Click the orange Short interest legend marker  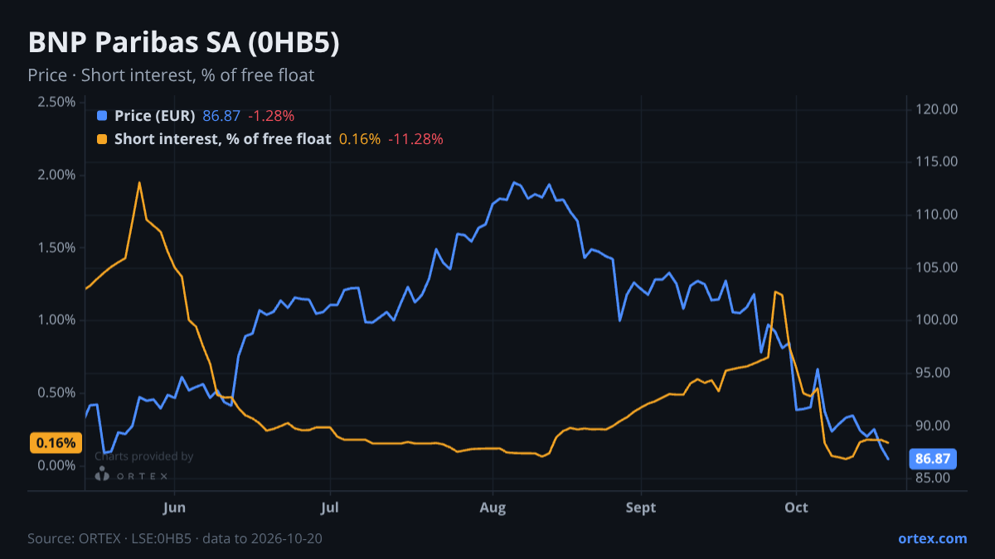(x=102, y=139)
